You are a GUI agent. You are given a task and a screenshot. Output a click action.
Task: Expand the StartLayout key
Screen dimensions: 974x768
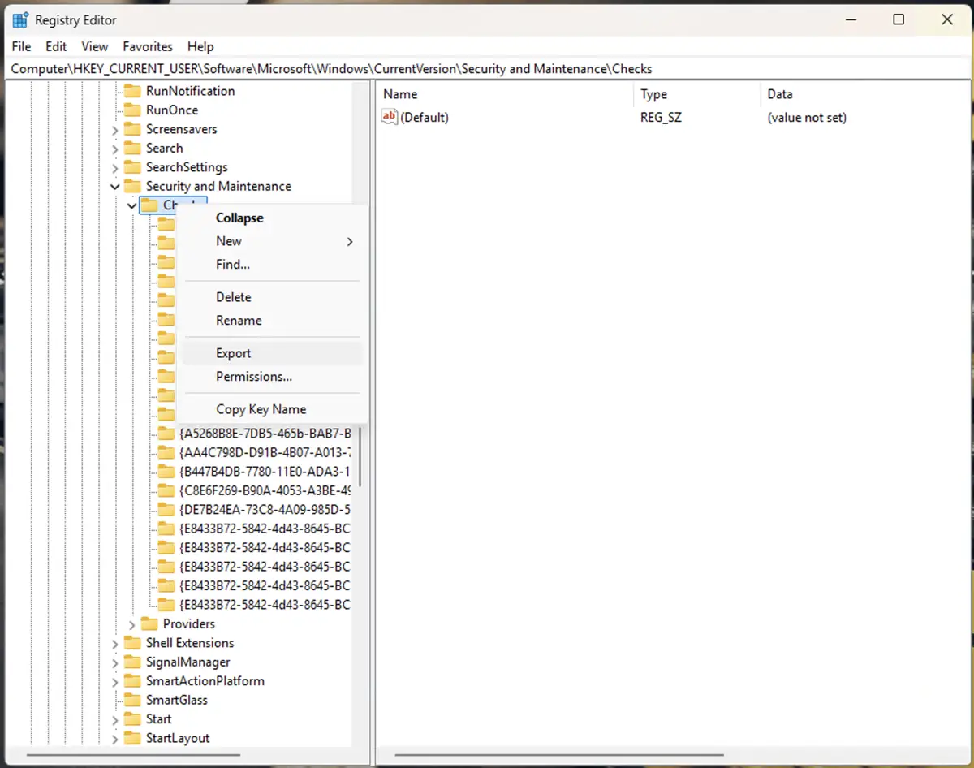pyautogui.click(x=114, y=738)
